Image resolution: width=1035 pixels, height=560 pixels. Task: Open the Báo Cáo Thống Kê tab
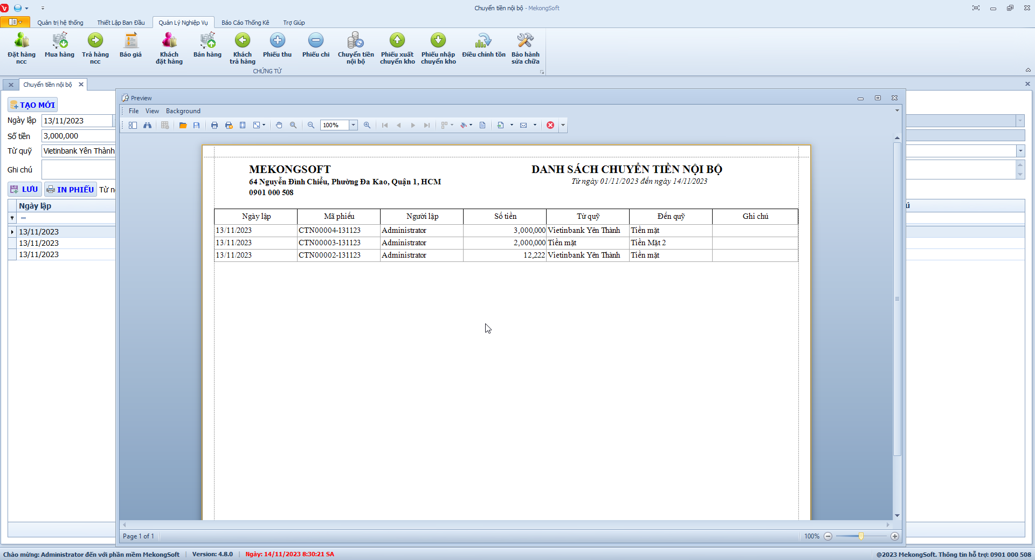pyautogui.click(x=245, y=23)
